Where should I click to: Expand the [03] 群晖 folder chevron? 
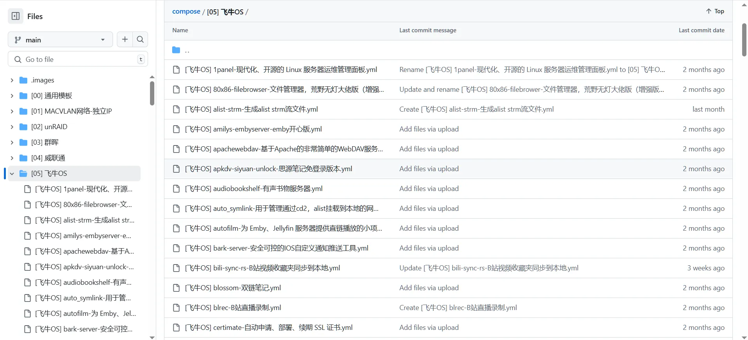click(x=12, y=142)
